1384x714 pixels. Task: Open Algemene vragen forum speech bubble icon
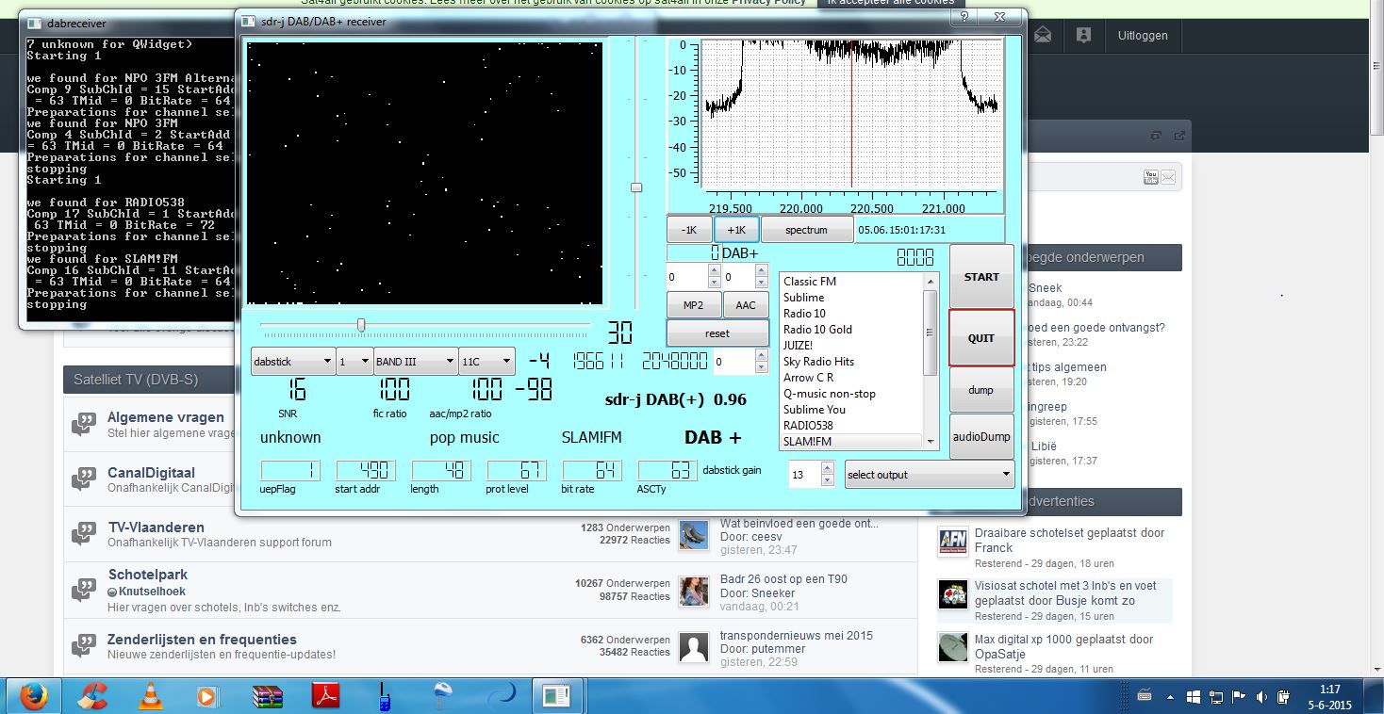click(84, 425)
